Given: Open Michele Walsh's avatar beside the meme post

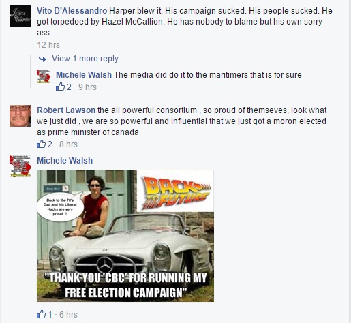Looking at the screenshot, I should click(x=20, y=166).
